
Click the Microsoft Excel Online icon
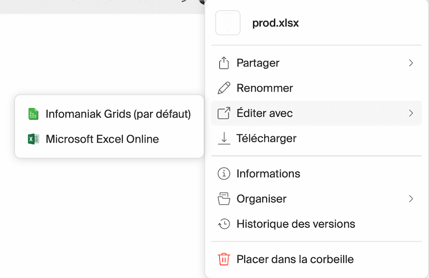pos(33,139)
